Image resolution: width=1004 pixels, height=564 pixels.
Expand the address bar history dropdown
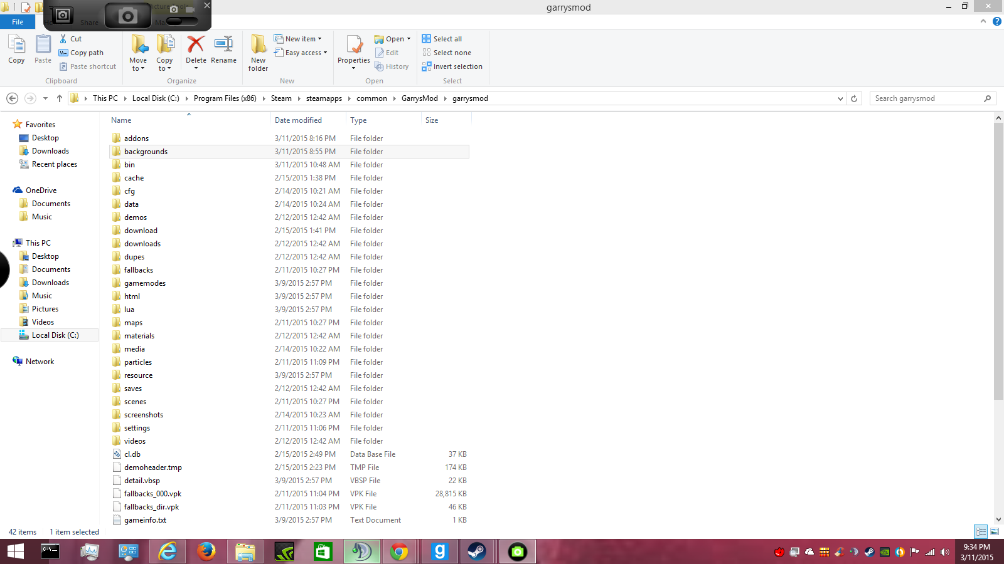click(840, 98)
